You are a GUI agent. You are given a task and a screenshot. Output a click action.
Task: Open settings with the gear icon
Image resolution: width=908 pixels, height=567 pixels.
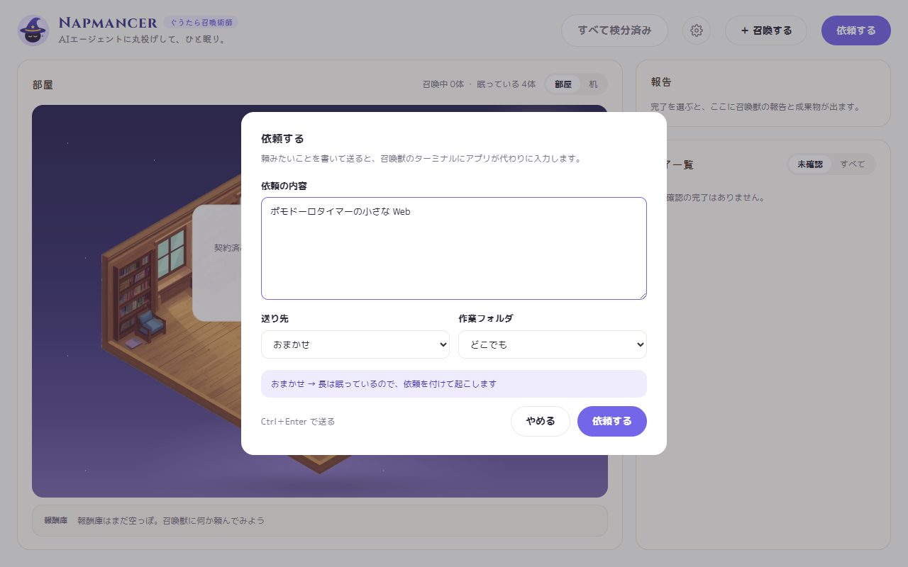697,30
